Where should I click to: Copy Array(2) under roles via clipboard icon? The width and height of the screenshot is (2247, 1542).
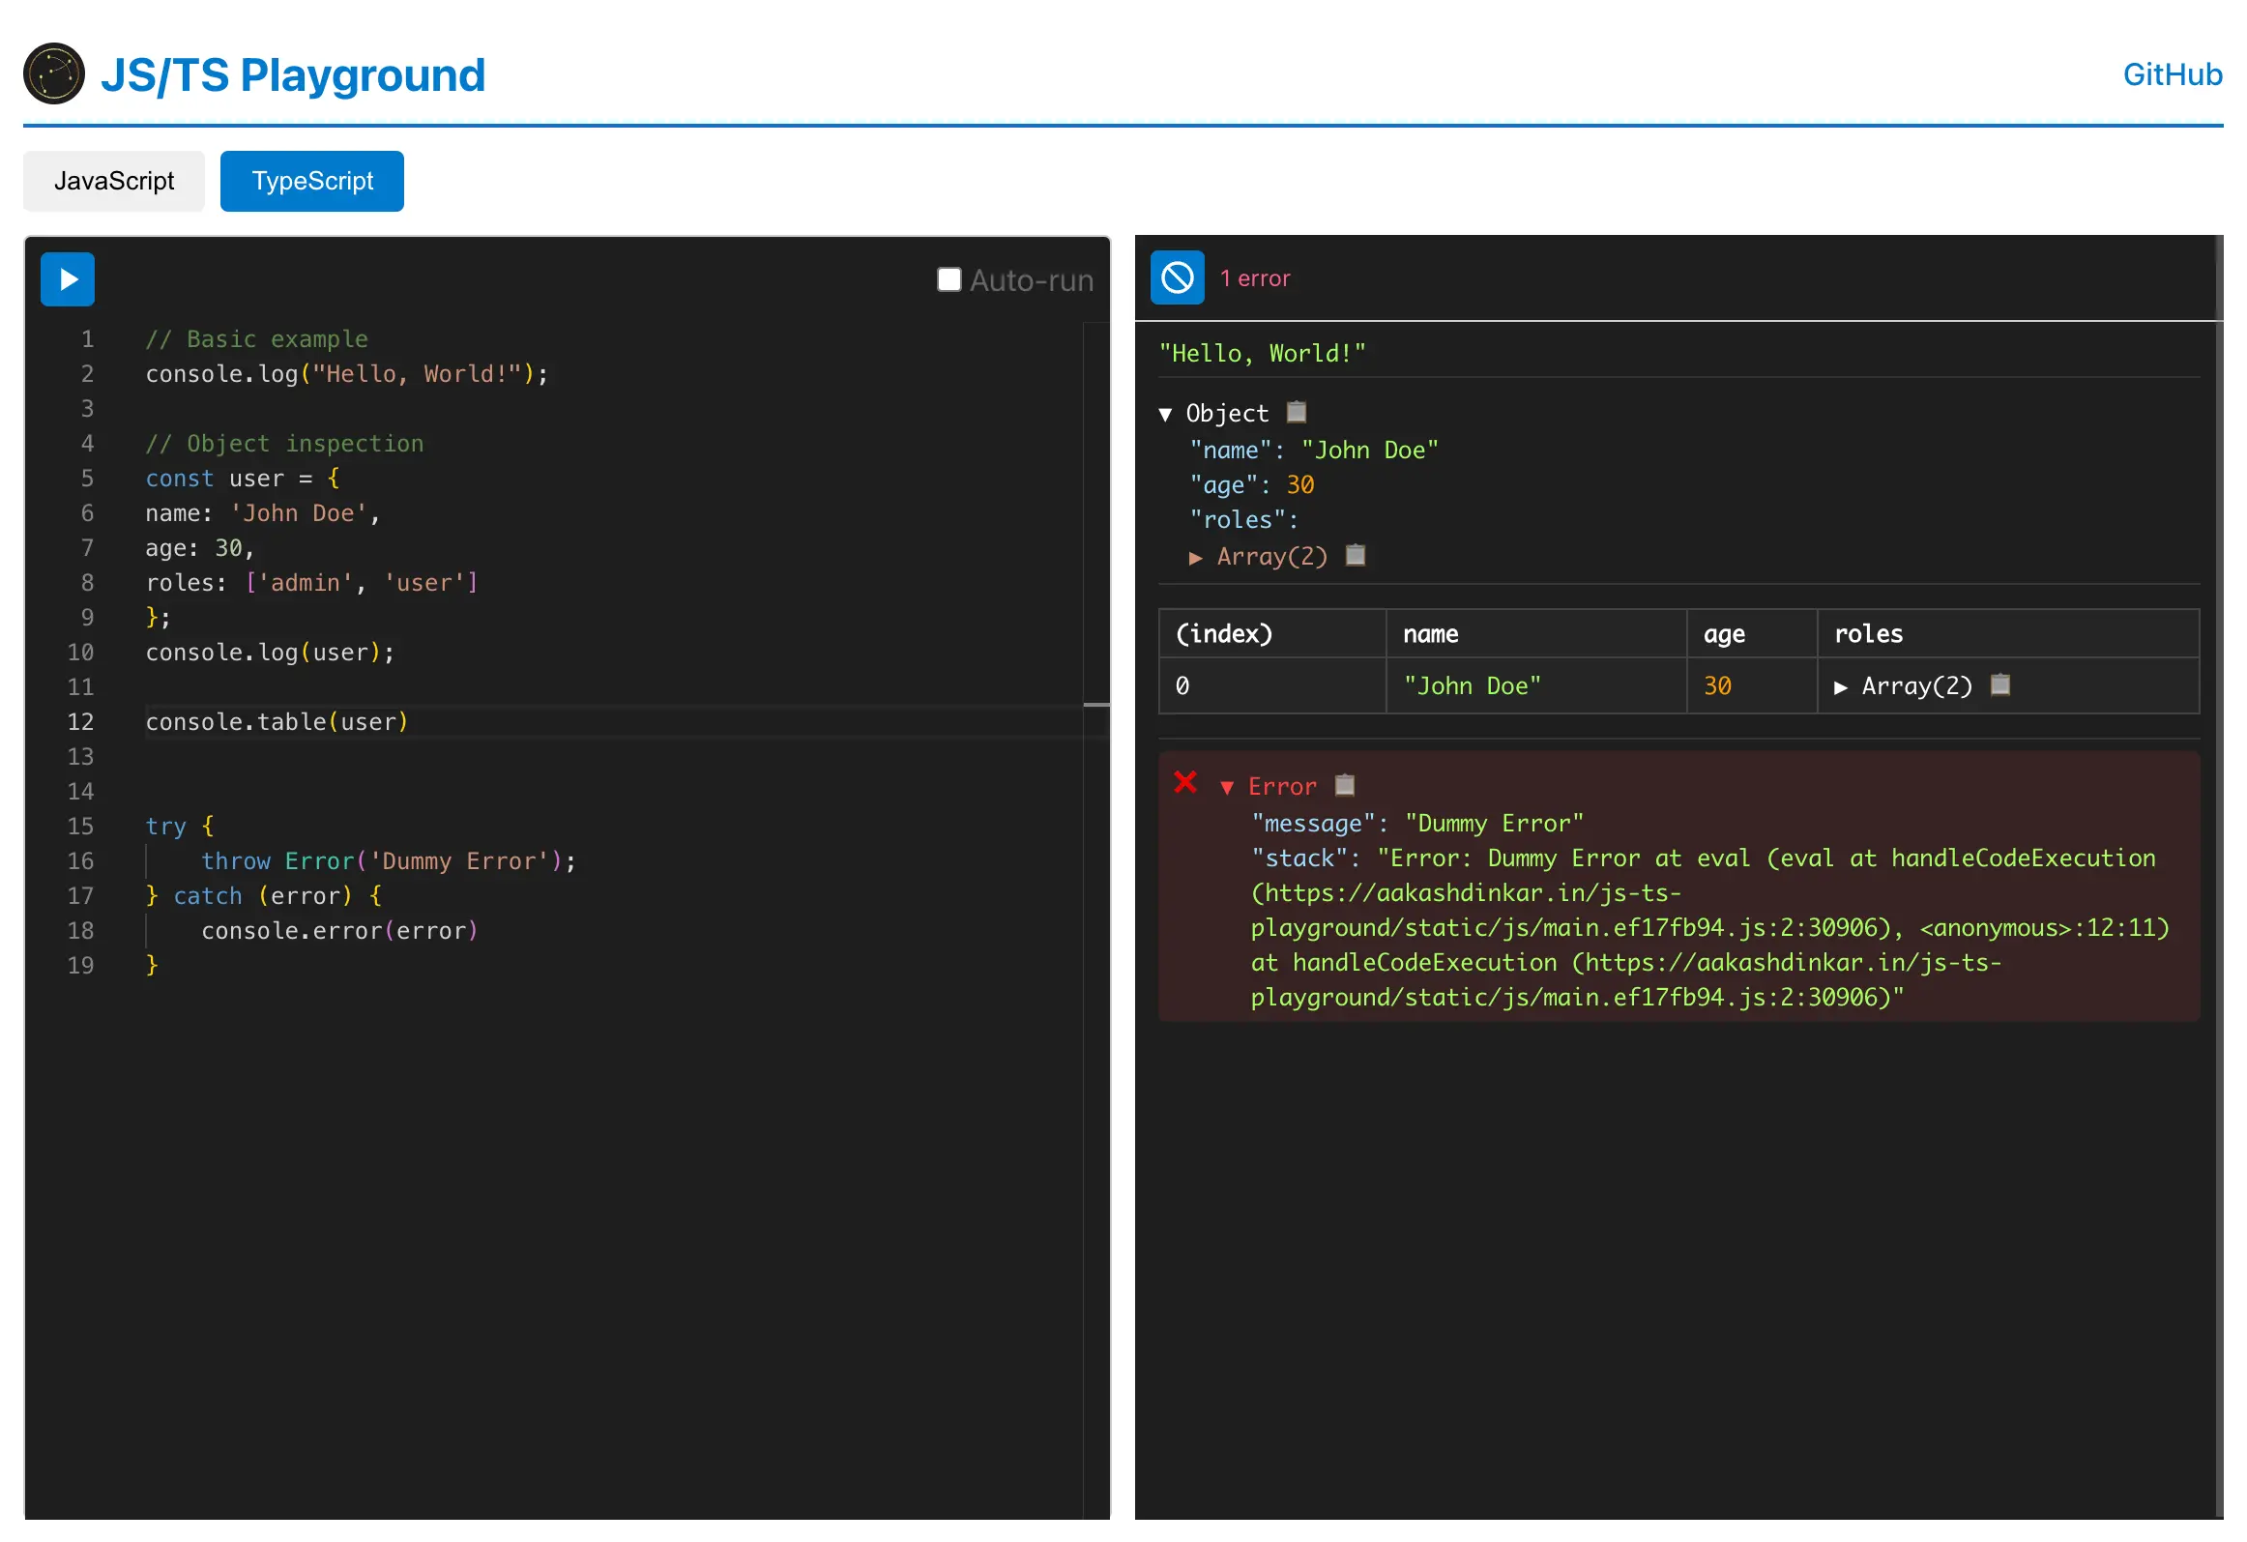pyautogui.click(x=1356, y=555)
